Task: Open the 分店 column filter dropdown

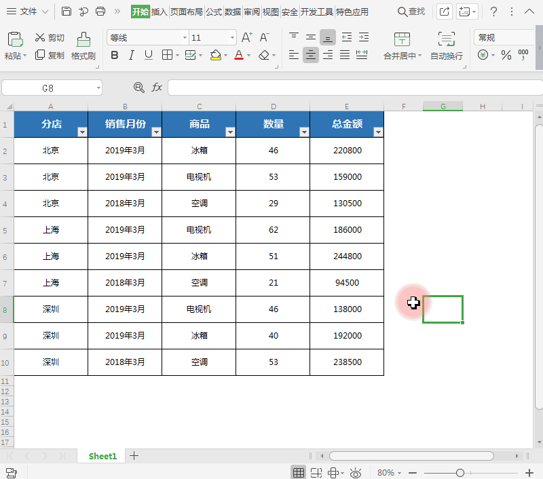Action: 81,132
